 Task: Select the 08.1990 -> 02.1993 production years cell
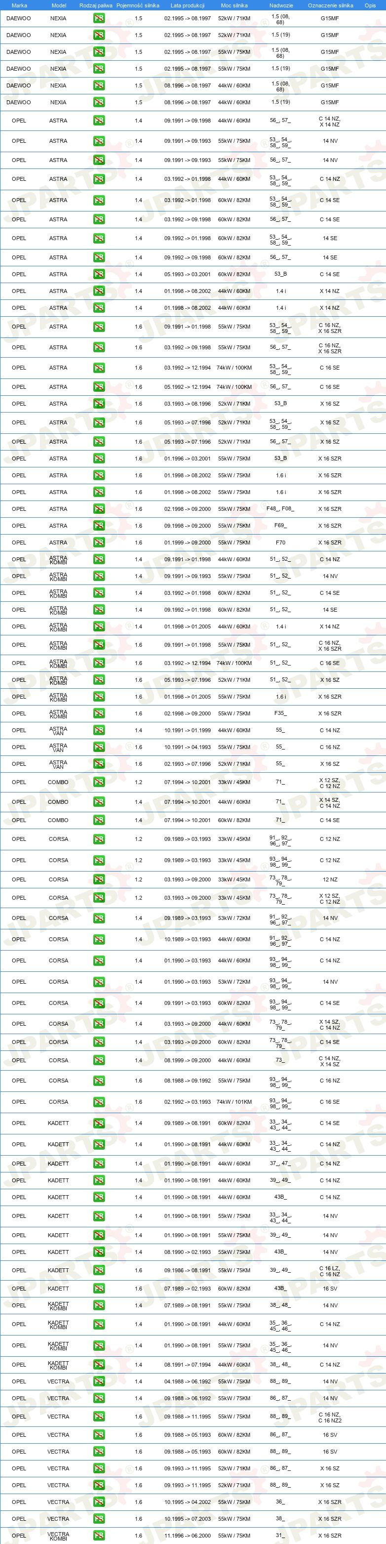click(187, 1252)
